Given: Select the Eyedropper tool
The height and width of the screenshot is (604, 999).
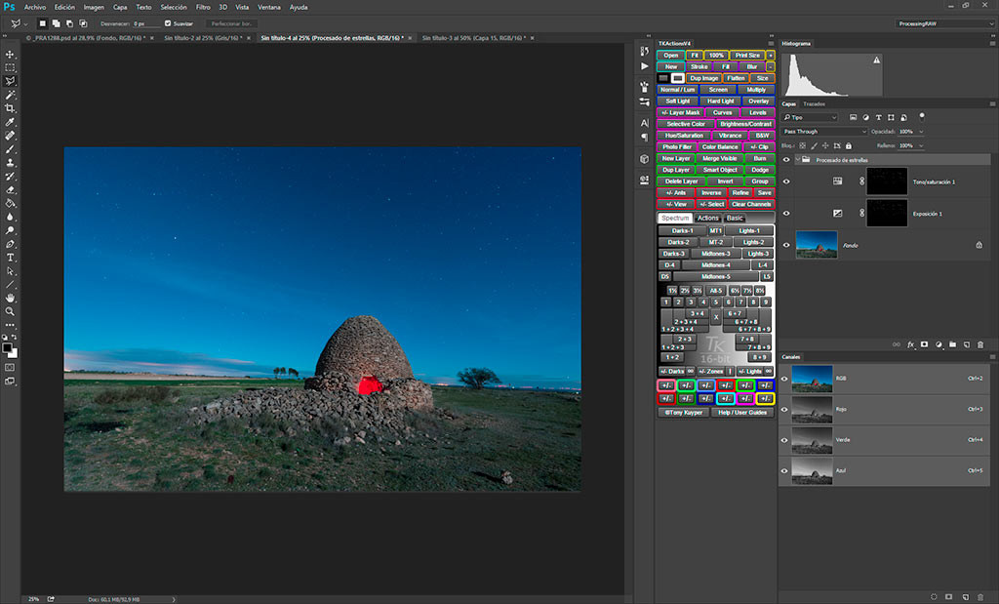Looking at the screenshot, I should coord(10,122).
